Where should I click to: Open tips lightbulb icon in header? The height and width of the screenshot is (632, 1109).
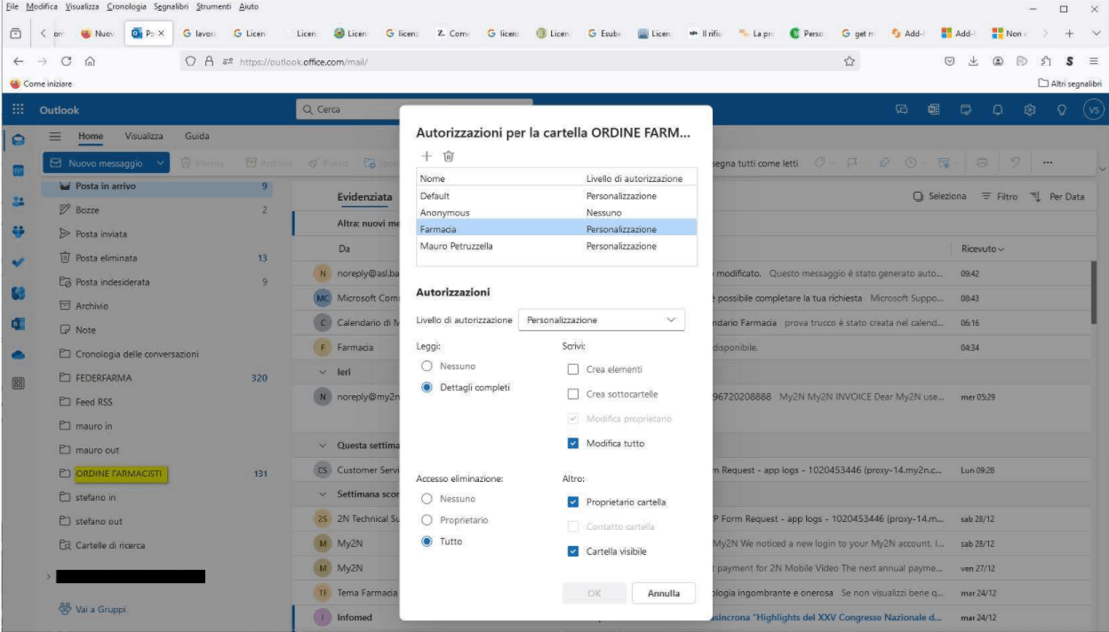point(1061,110)
